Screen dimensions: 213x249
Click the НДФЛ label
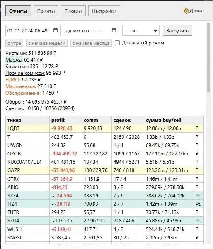13,80
